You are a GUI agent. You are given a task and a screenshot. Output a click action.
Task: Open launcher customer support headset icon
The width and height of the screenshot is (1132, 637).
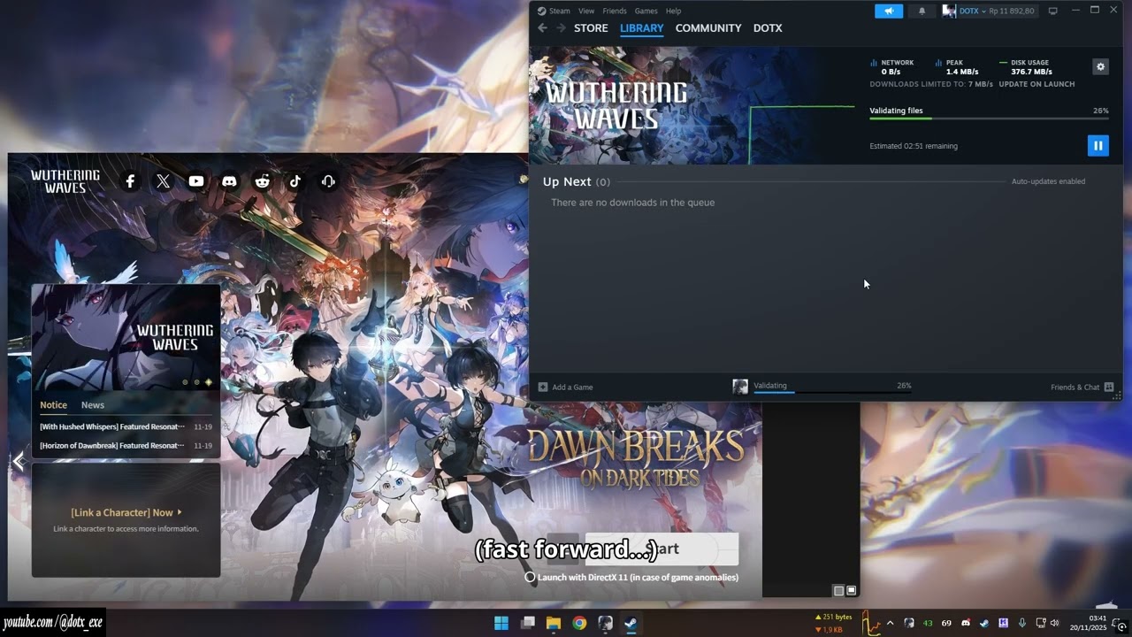(x=328, y=181)
